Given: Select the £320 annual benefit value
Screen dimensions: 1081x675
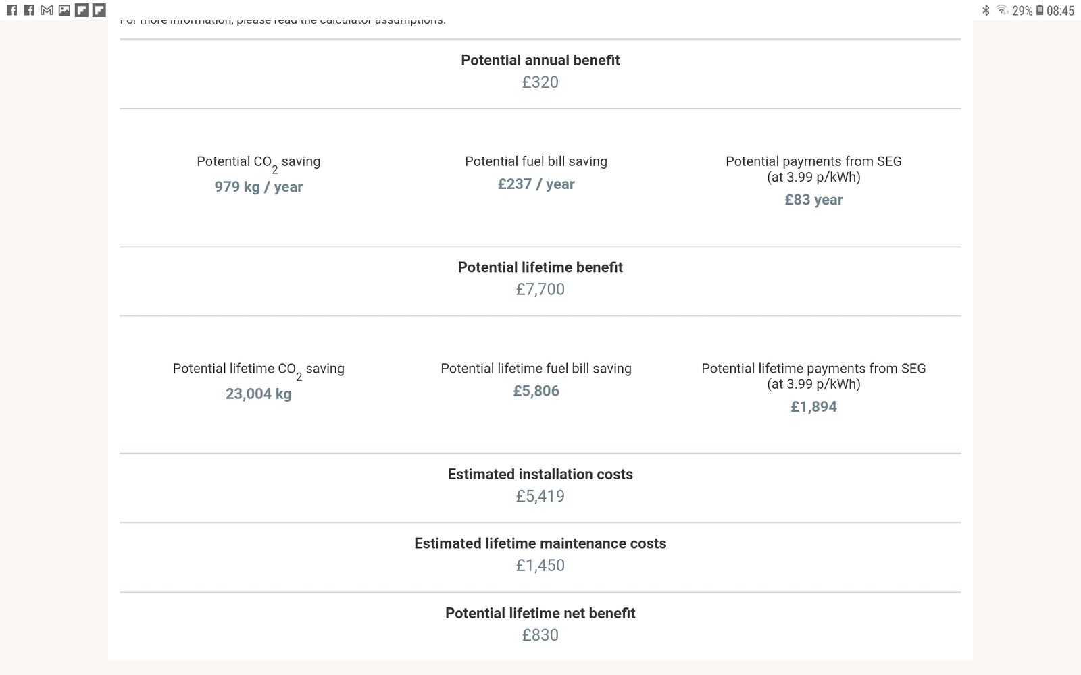Looking at the screenshot, I should [x=540, y=82].
